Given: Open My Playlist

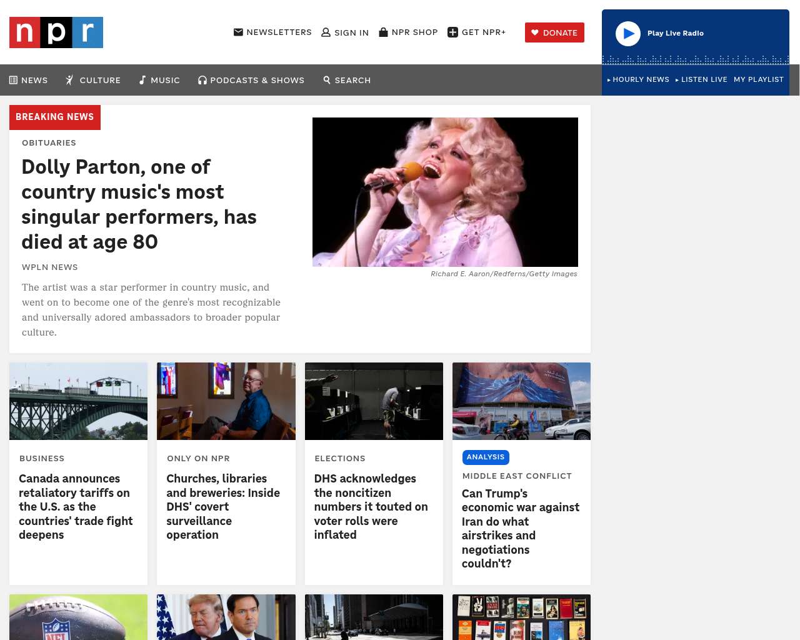Looking at the screenshot, I should pyautogui.click(x=759, y=79).
